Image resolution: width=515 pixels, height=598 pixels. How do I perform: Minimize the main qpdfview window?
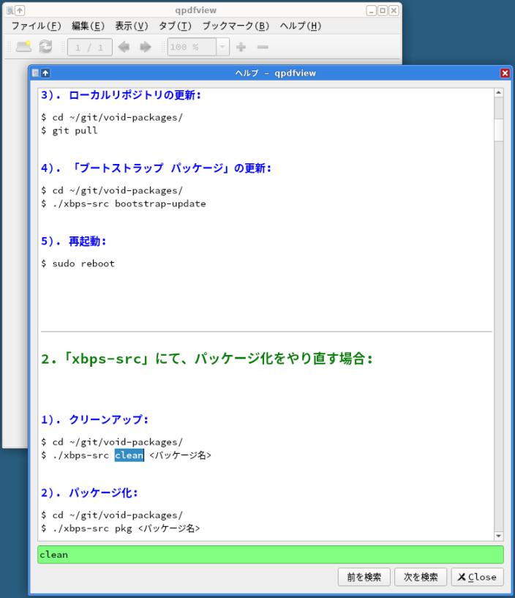(372, 10)
